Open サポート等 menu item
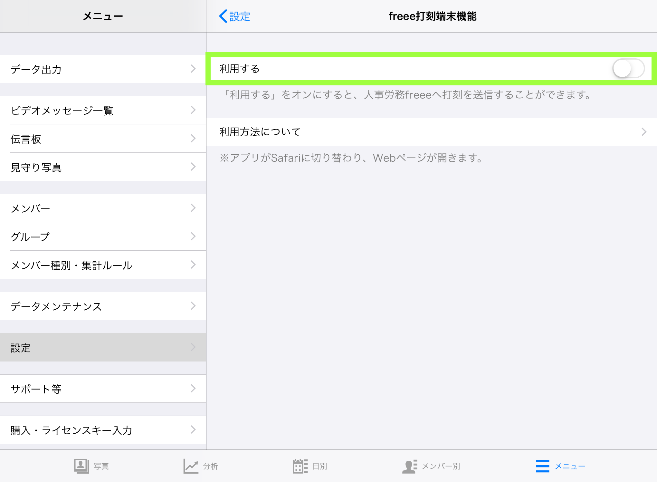The width and height of the screenshot is (657, 482). tap(103, 389)
